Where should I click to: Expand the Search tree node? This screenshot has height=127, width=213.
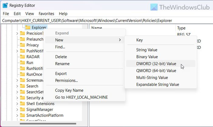pyautogui.click(x=17, y=86)
